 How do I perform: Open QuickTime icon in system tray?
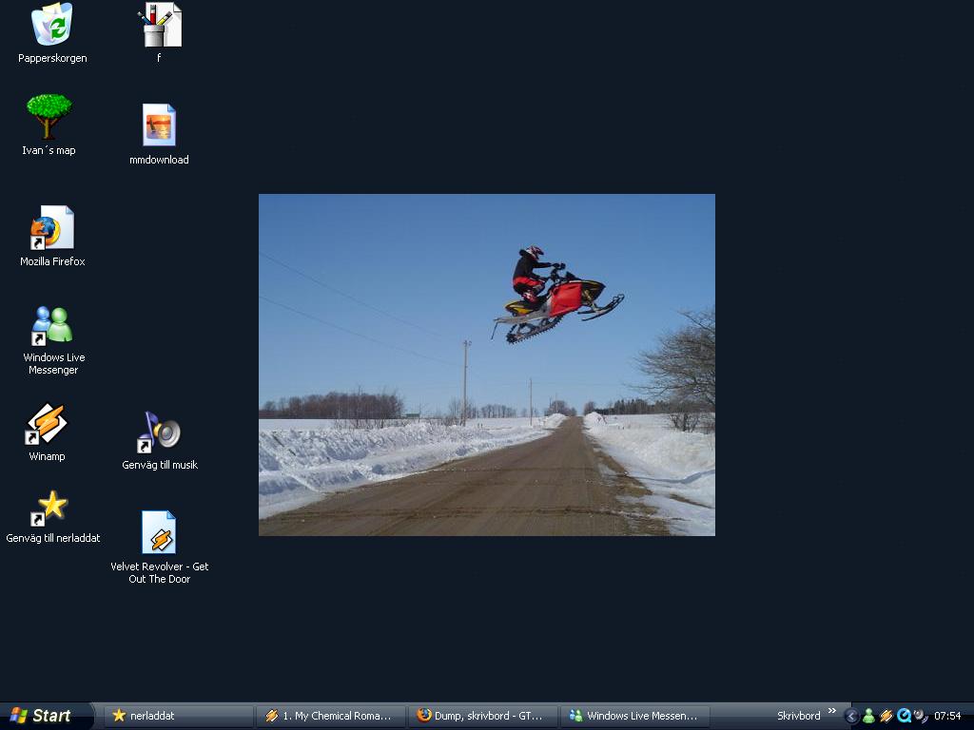click(x=904, y=716)
